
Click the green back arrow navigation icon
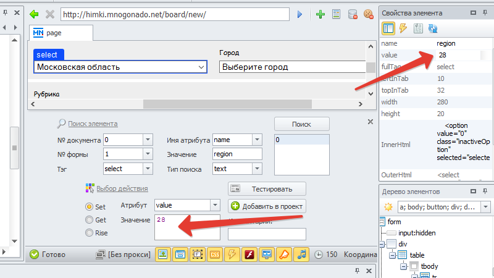(34, 14)
